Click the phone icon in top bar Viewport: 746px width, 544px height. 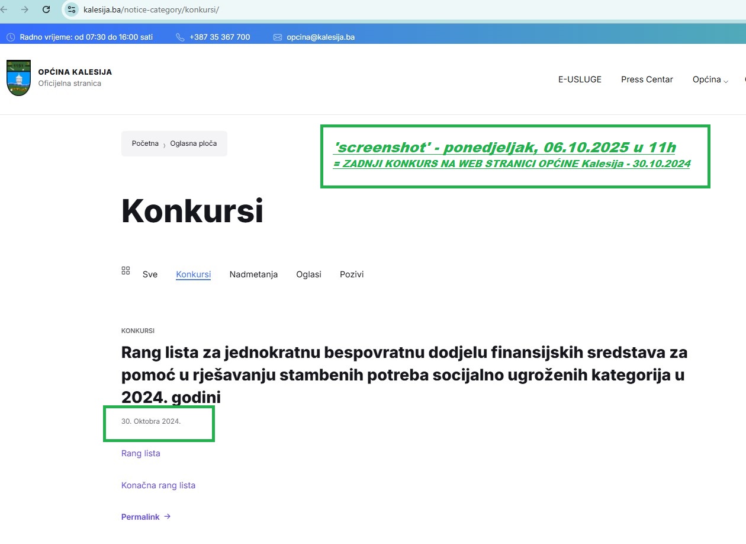[181, 37]
